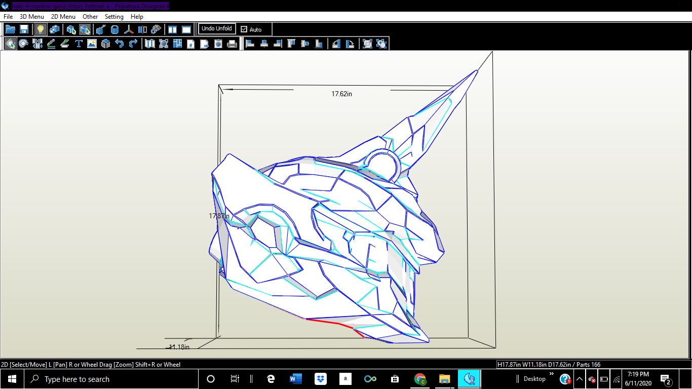Align parts top icon
Viewport: 692px width, 389px height.
tap(291, 44)
